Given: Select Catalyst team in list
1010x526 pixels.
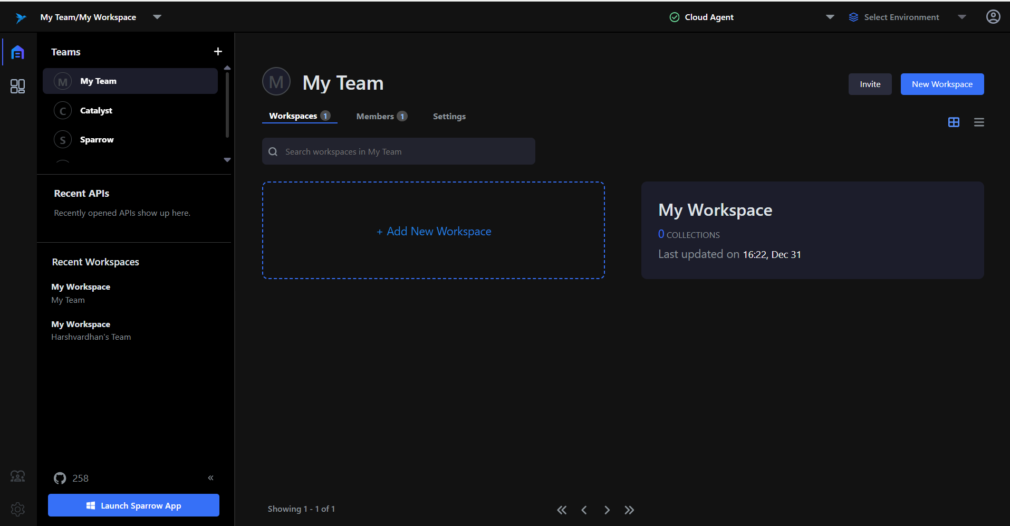Looking at the screenshot, I should click(x=130, y=111).
